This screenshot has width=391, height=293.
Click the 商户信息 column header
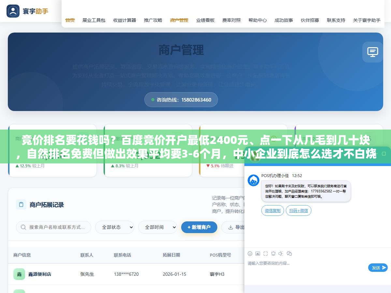pyautogui.click(x=22, y=255)
